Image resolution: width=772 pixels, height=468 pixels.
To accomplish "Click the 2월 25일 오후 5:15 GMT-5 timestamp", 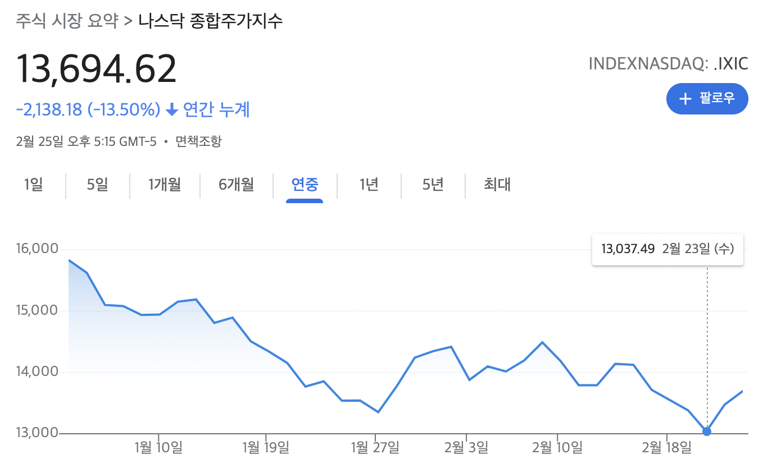I will click(87, 141).
